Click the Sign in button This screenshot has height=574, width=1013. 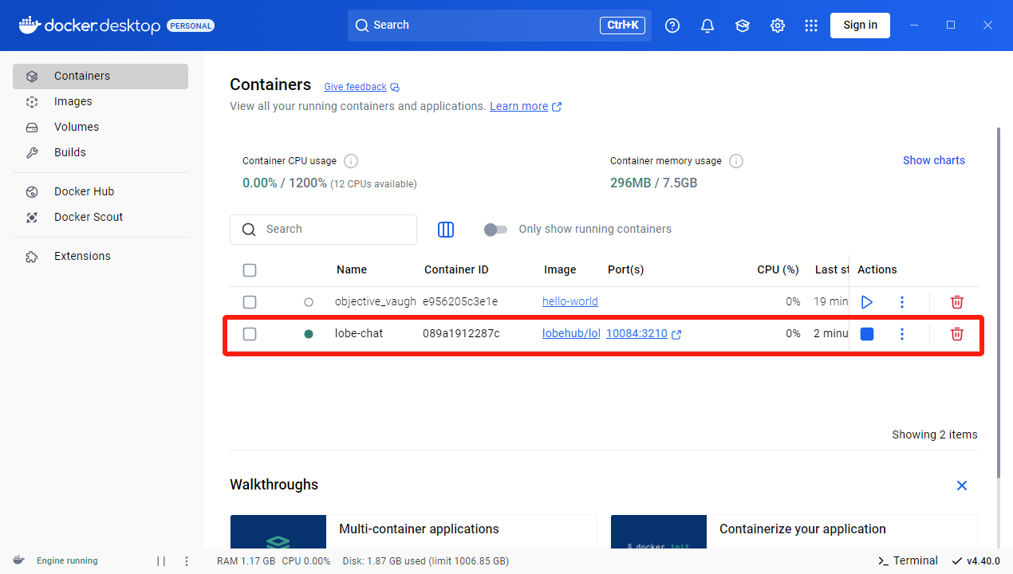point(860,26)
